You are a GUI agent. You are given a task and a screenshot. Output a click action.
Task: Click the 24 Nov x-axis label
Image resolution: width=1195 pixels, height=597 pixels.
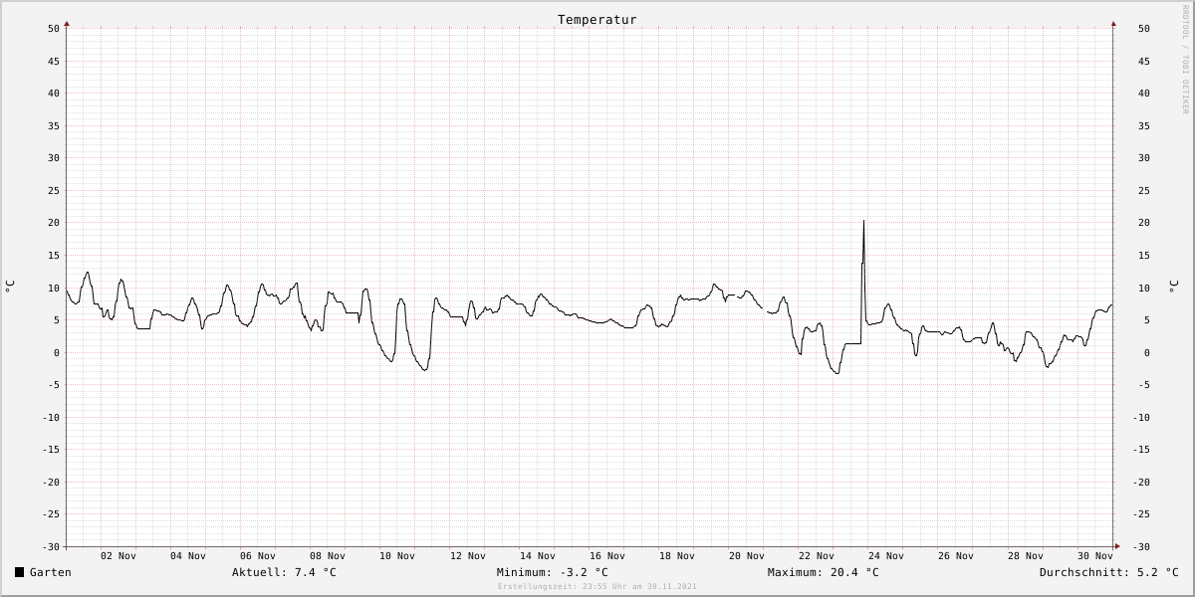click(886, 556)
